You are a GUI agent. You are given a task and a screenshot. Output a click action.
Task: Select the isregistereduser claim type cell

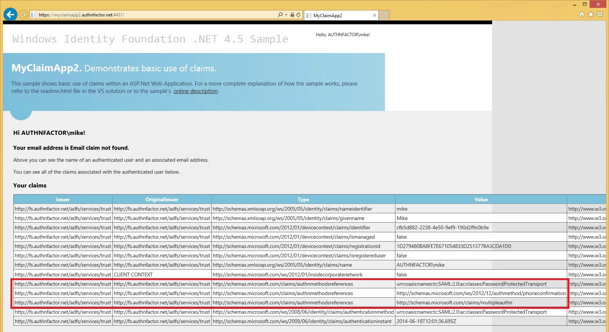[303, 255]
